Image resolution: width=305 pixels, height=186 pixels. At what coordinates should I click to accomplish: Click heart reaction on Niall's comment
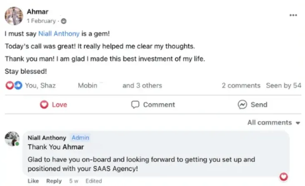(284, 176)
